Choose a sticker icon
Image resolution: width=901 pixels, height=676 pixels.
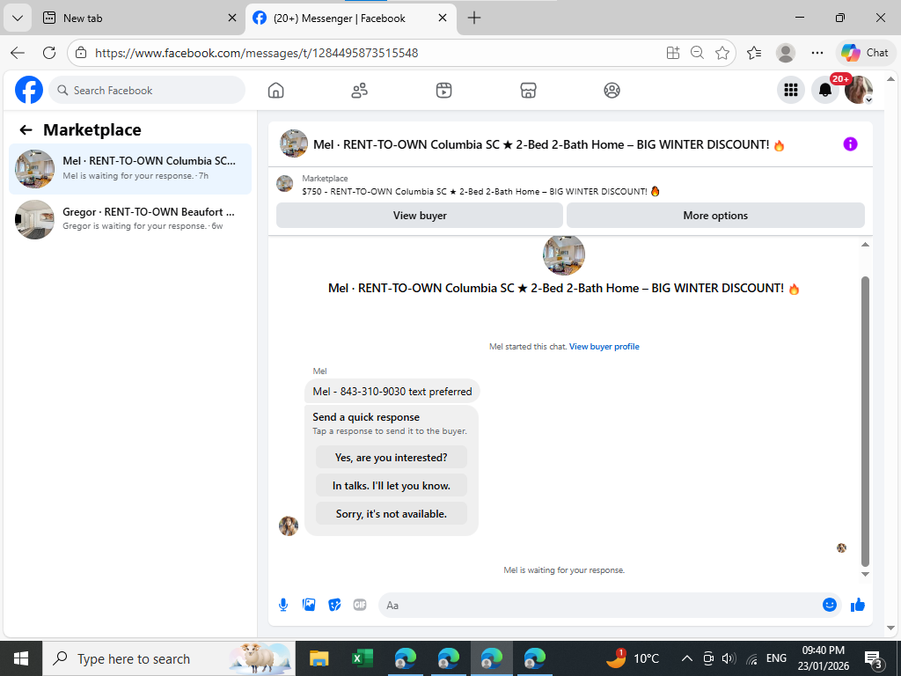click(x=334, y=605)
